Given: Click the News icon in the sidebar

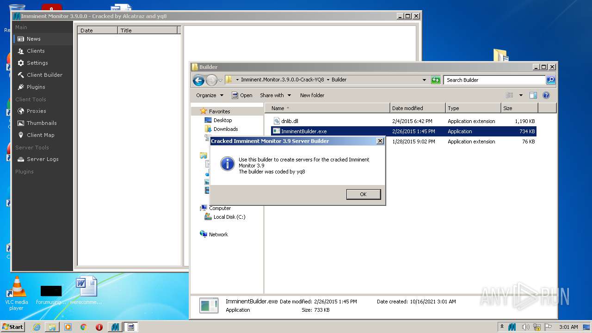Looking at the screenshot, I should [21, 39].
